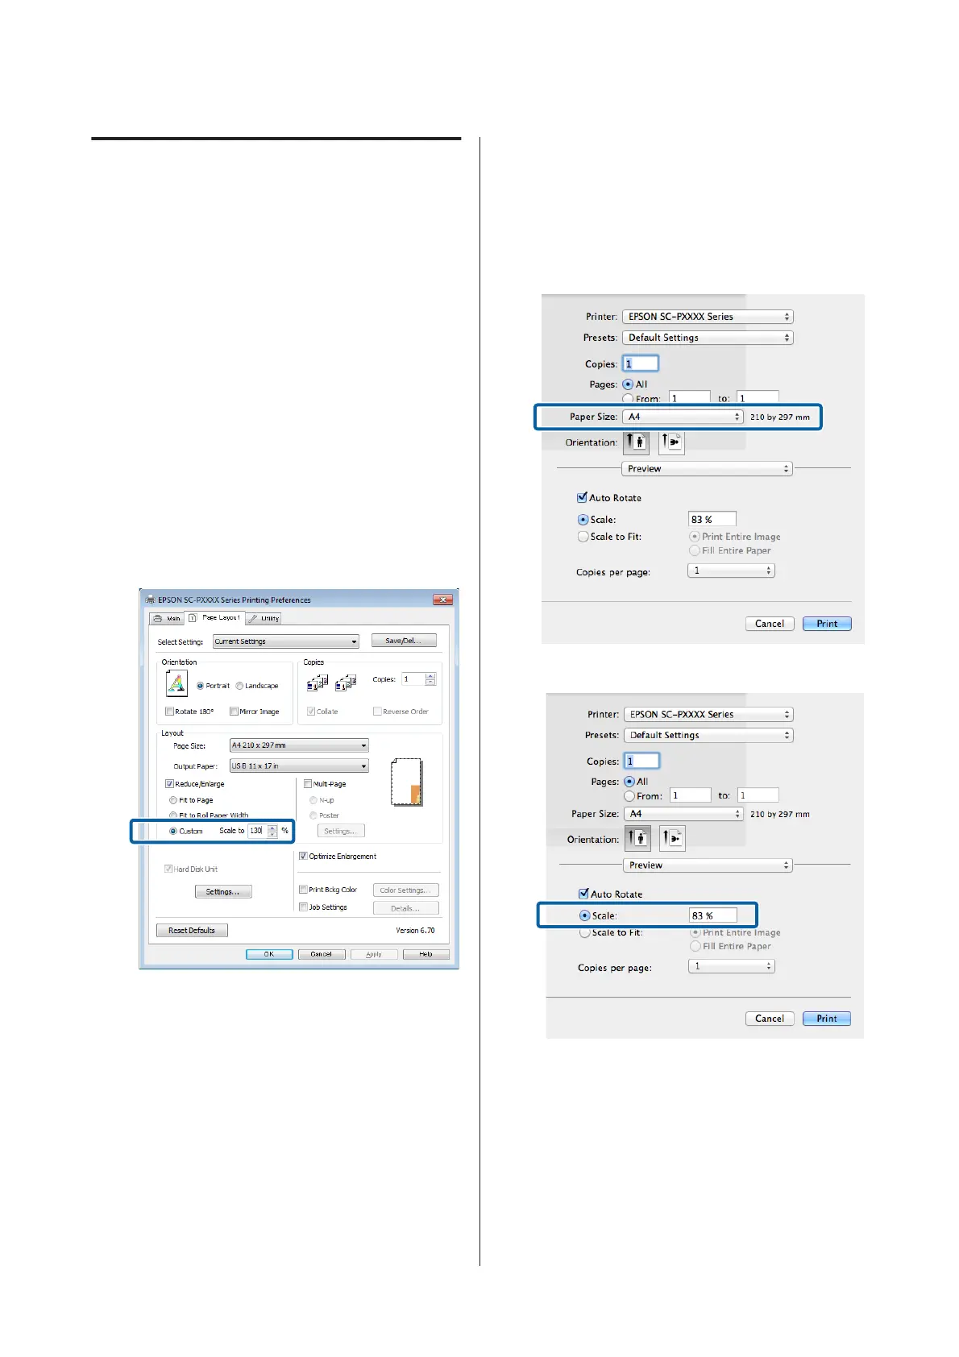Switch to the Page Layout tab

(x=214, y=617)
